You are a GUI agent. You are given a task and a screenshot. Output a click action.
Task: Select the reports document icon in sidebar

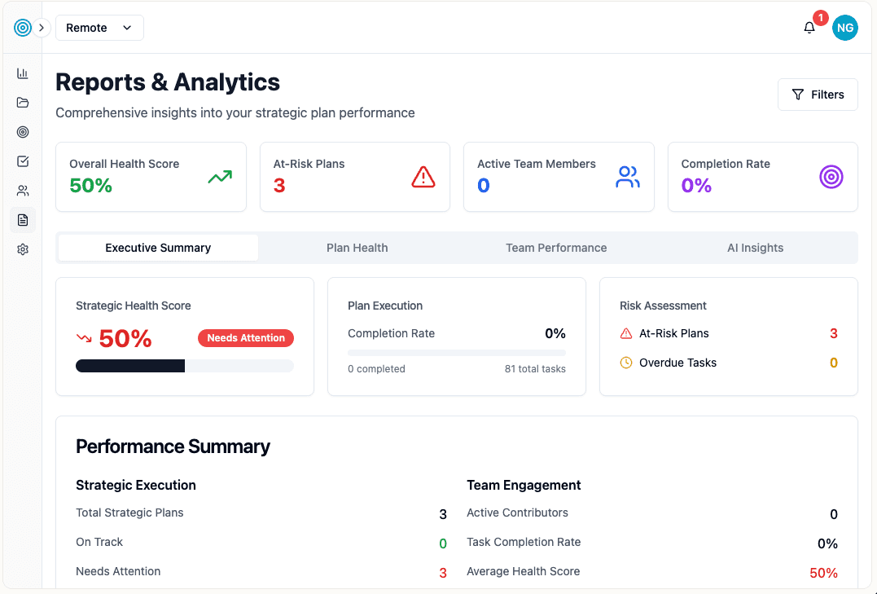click(x=22, y=219)
